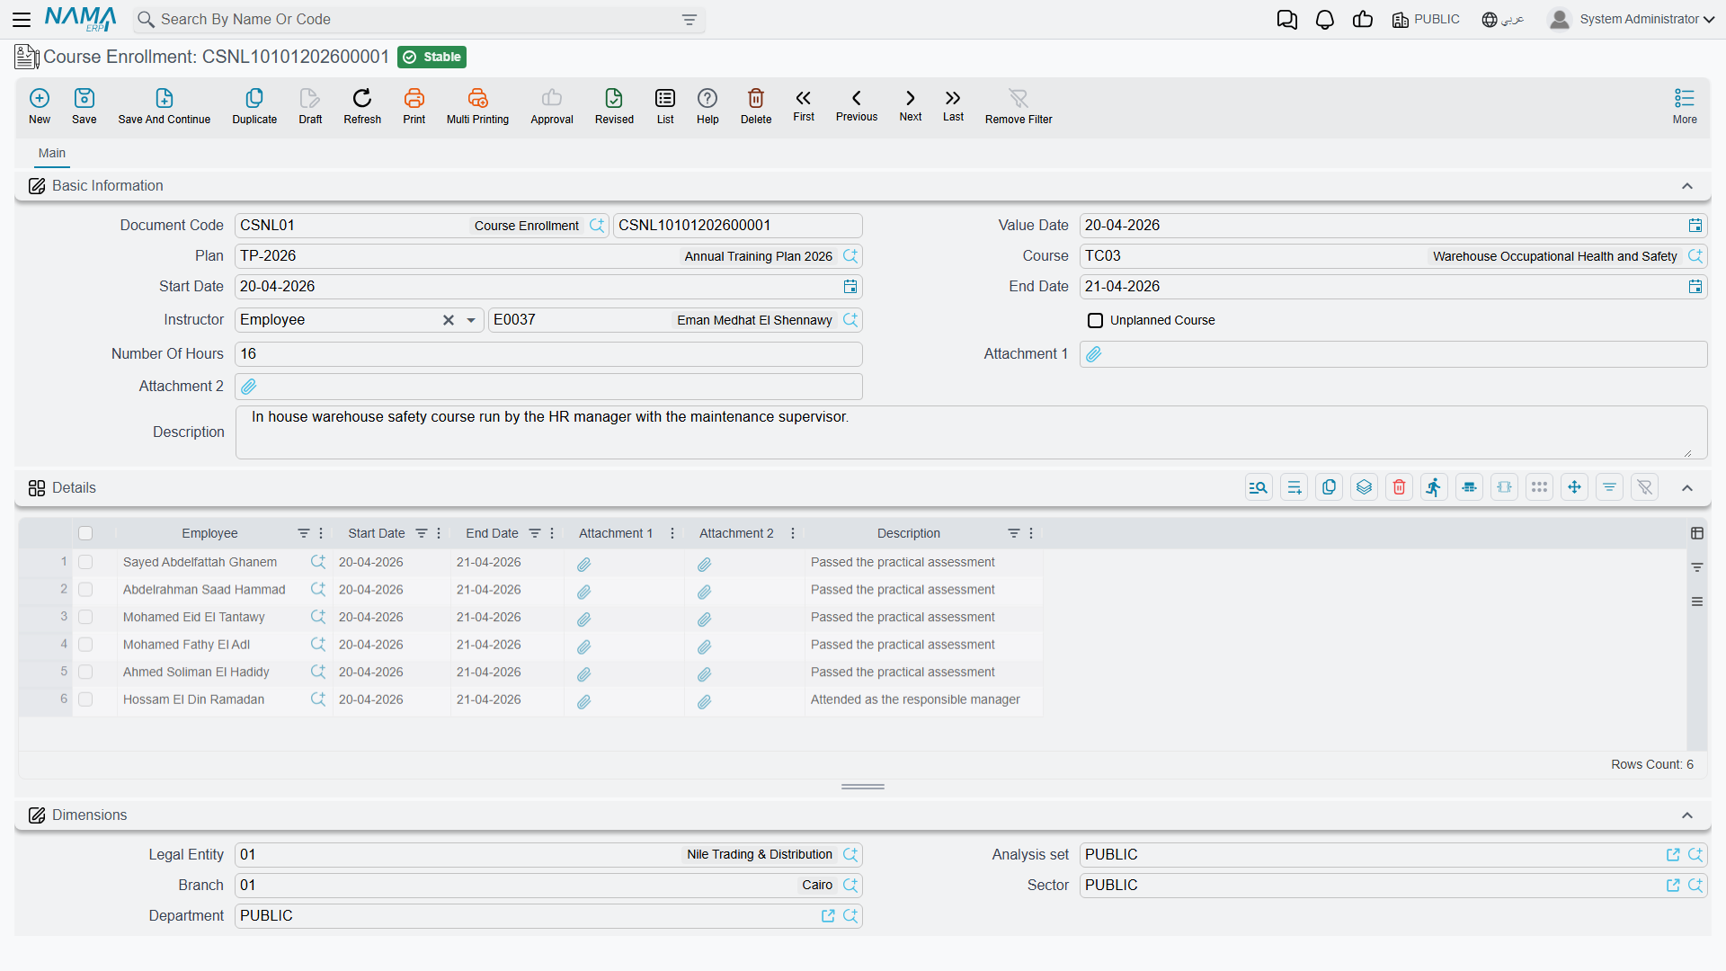This screenshot has height=971, width=1726.
Task: Open the List view
Action: [x=665, y=106]
